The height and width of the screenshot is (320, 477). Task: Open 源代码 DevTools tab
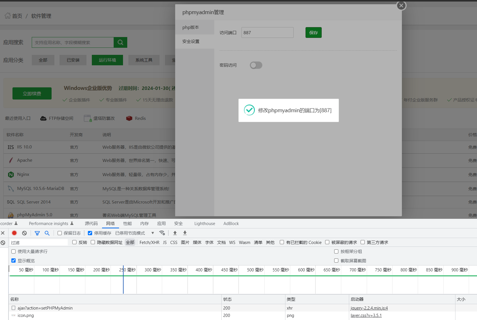(91, 223)
